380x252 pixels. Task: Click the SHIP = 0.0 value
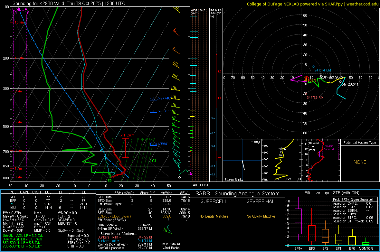point(75,246)
